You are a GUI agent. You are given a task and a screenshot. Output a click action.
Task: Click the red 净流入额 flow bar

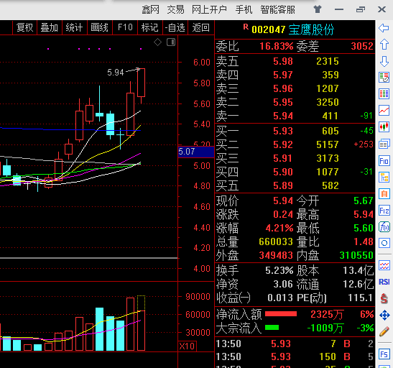281,314
